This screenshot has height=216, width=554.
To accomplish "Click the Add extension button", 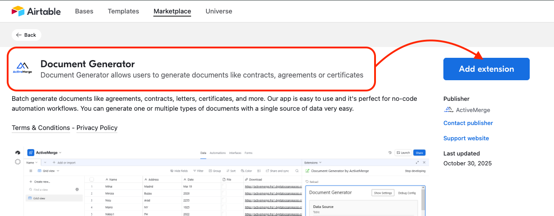I will pos(487,69).
